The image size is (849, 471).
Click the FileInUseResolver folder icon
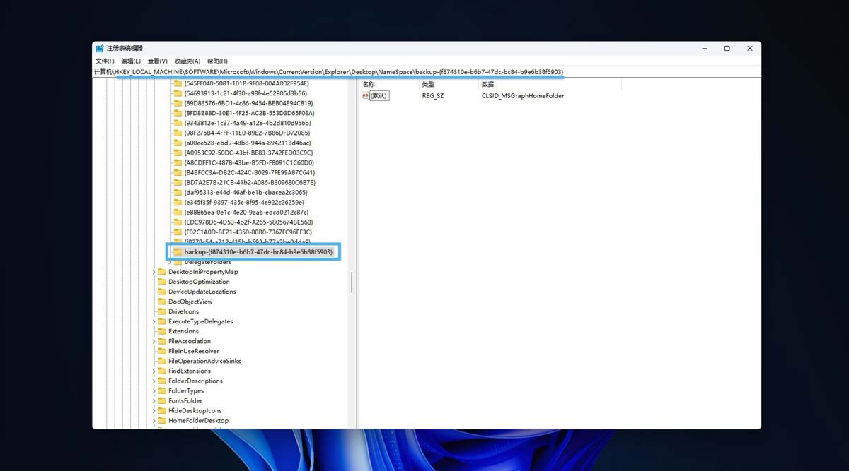click(161, 351)
